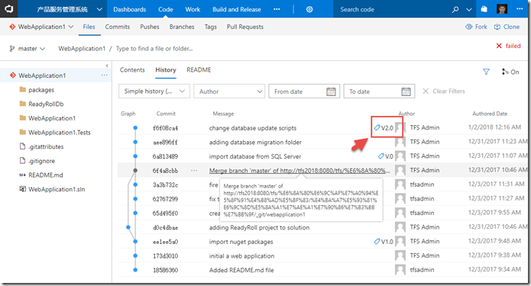This screenshot has width=531, height=286.
Task: Click the failed build status indicator
Action: pyautogui.click(x=508, y=46)
